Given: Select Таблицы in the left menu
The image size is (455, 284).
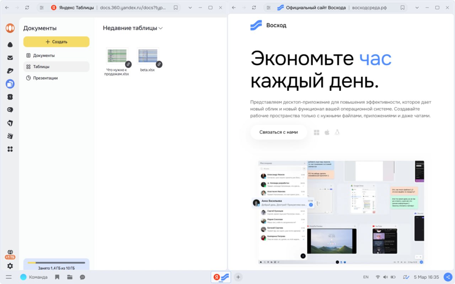Looking at the screenshot, I should pyautogui.click(x=57, y=66).
